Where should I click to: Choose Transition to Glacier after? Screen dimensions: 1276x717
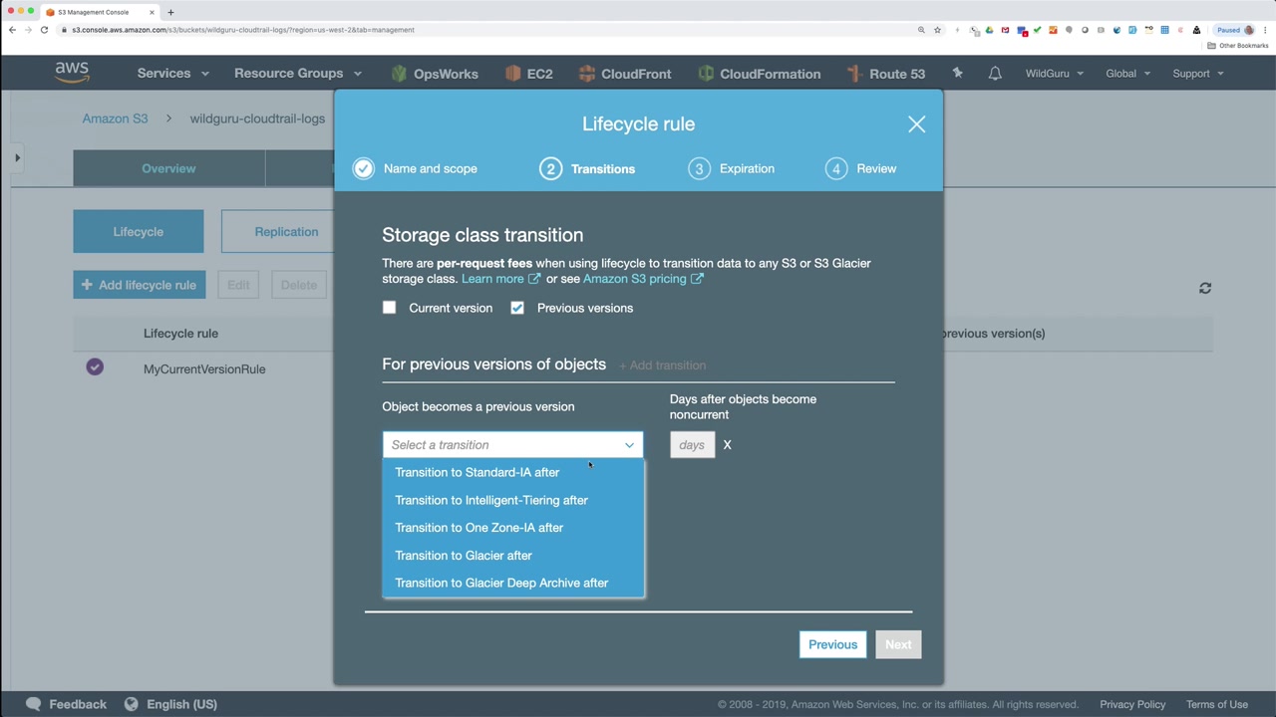tap(513, 556)
